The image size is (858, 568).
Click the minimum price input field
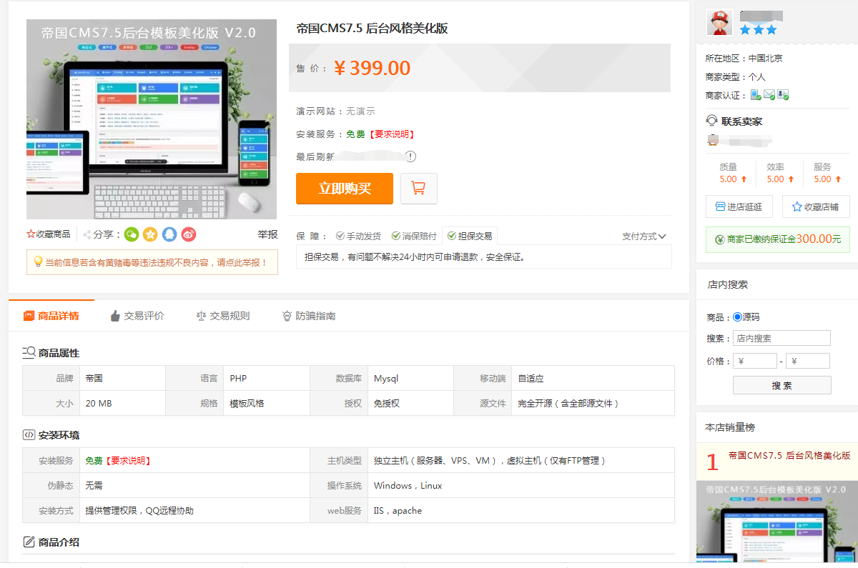(755, 361)
